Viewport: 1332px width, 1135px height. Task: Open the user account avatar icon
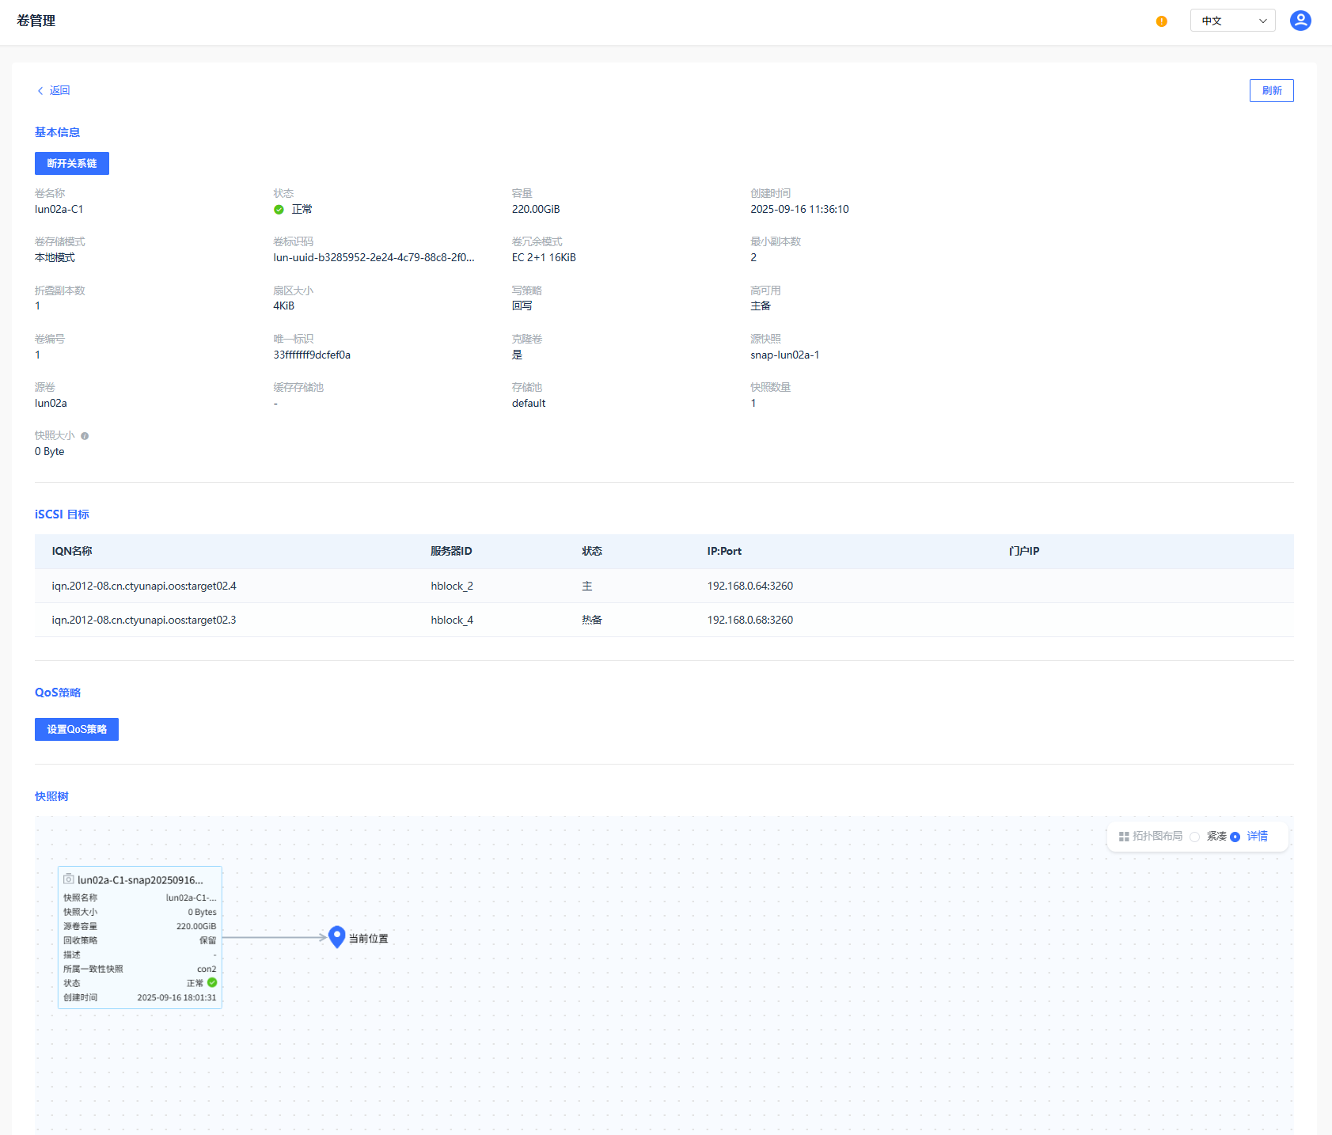(1300, 21)
